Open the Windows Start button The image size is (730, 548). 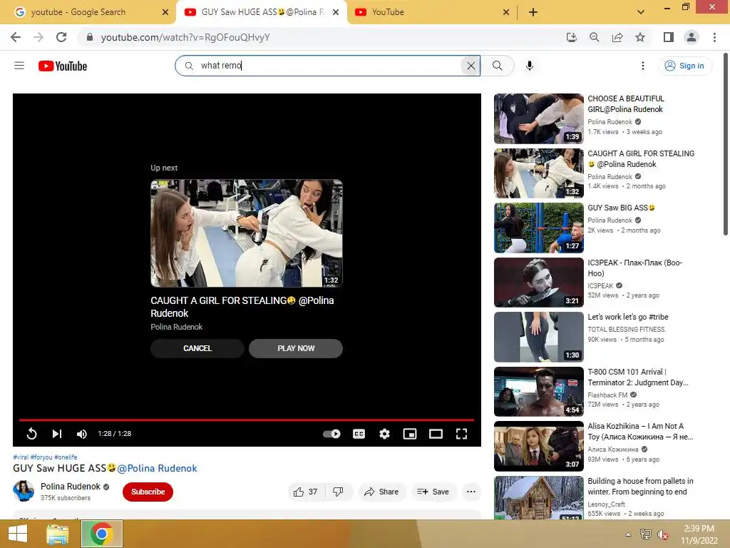[x=18, y=534]
